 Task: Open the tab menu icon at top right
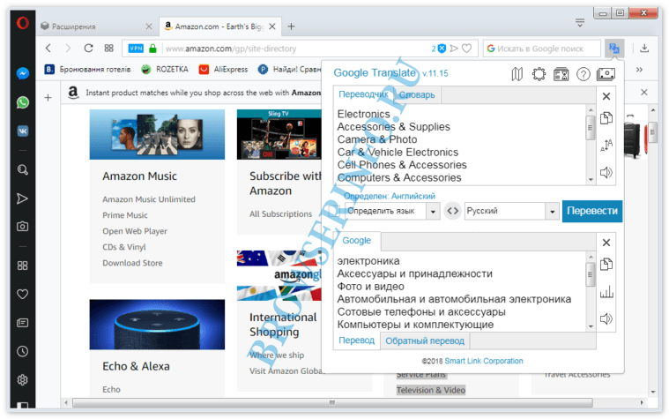tap(580, 23)
